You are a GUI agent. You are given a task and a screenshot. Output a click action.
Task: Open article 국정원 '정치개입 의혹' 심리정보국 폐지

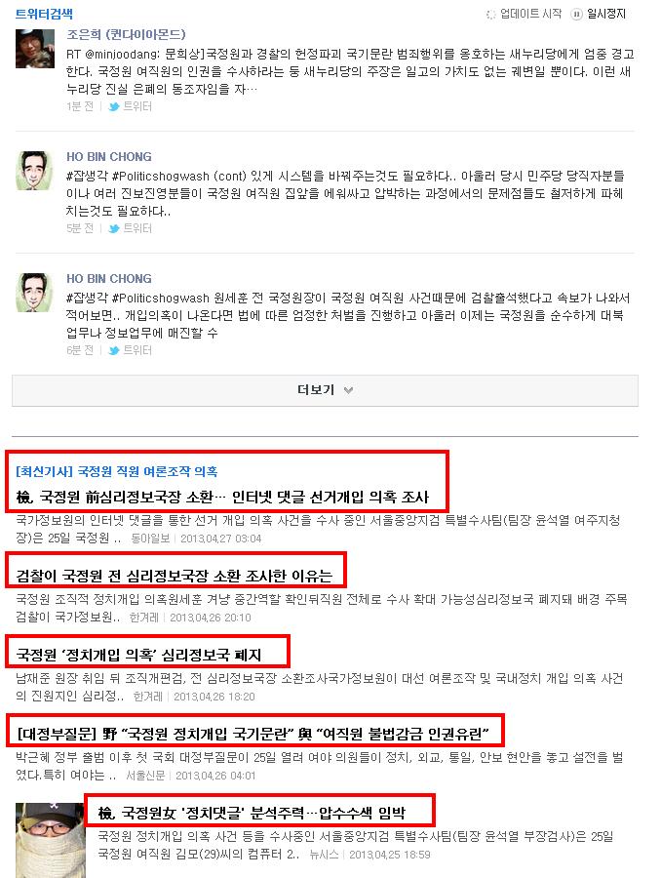138,655
